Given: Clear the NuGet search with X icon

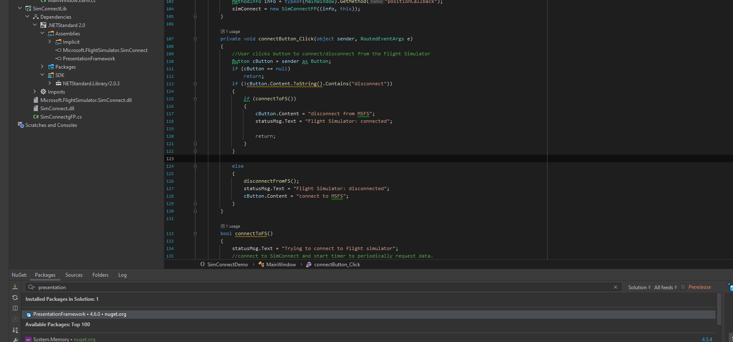Looking at the screenshot, I should [x=615, y=287].
